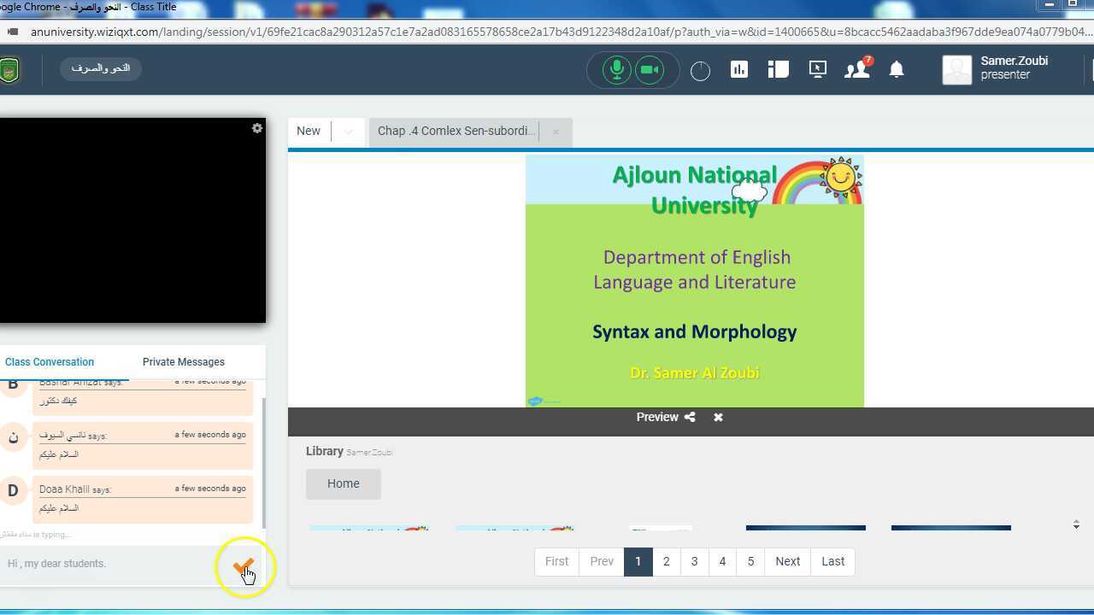Send chat message with orange checkmark

(x=244, y=565)
